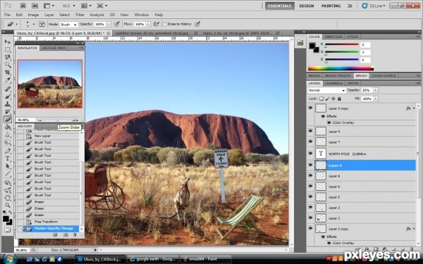Image resolution: width=423 pixels, height=264 pixels.
Task: Toggle the brush panel icon in options bar
Action: [42, 24]
